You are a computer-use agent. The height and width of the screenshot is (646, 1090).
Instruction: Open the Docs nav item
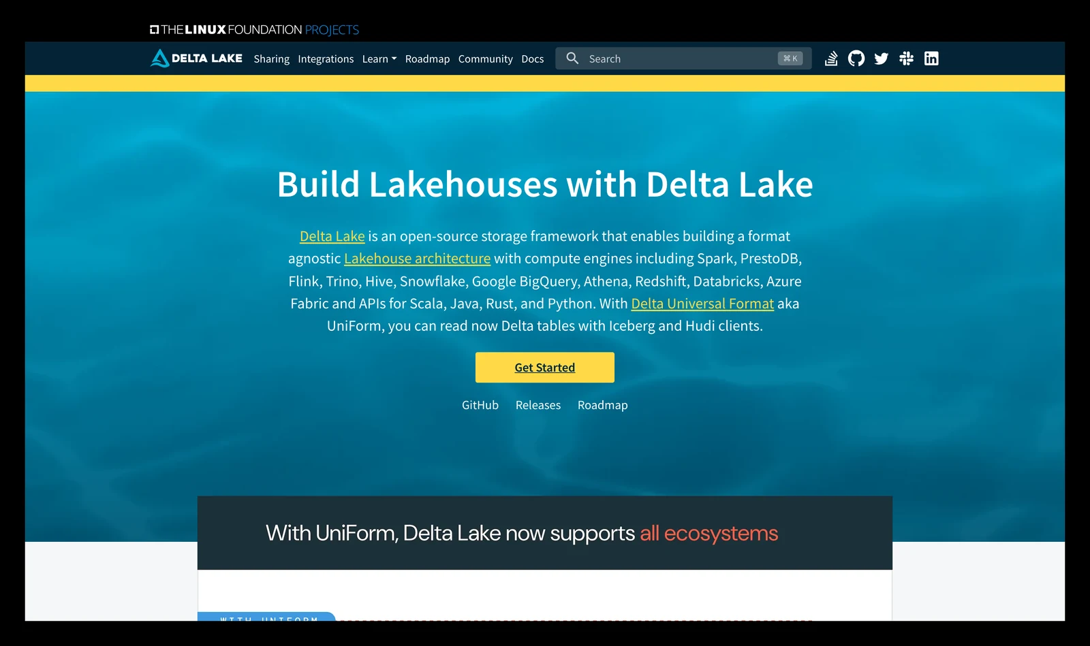(533, 59)
